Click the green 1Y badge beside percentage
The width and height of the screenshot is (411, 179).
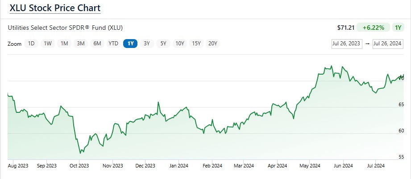pos(398,28)
